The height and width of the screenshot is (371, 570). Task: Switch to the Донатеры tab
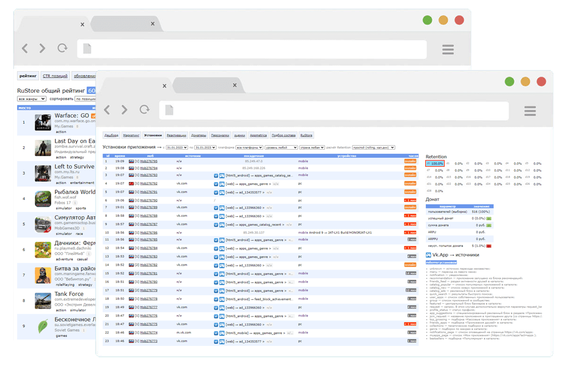199,135
